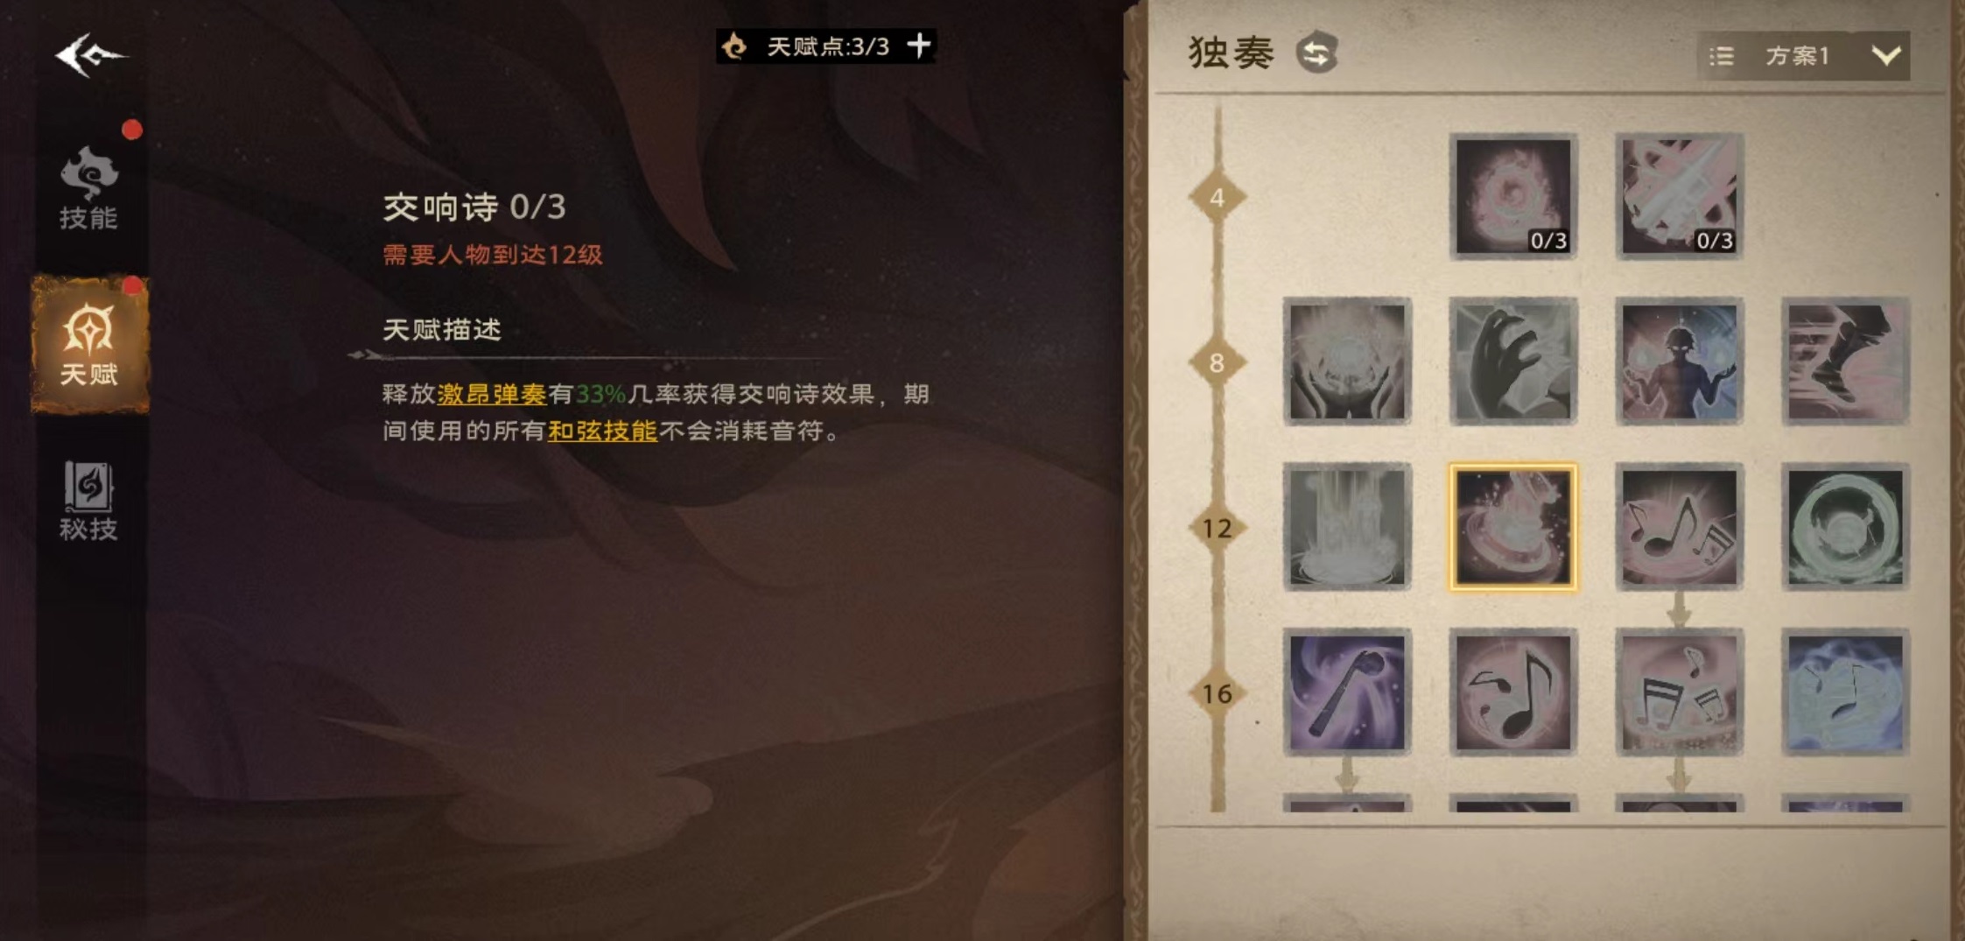
Task: Choose the purple staff talent at level 16
Action: point(1347,692)
